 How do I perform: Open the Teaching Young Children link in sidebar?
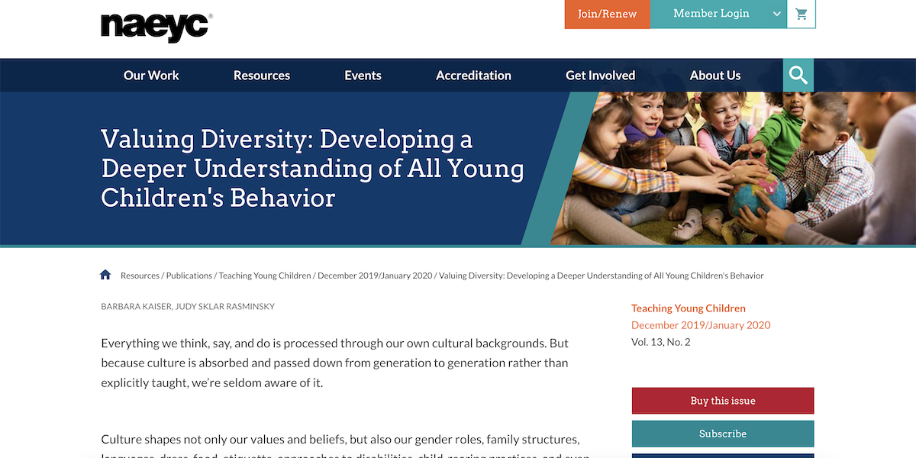click(688, 308)
